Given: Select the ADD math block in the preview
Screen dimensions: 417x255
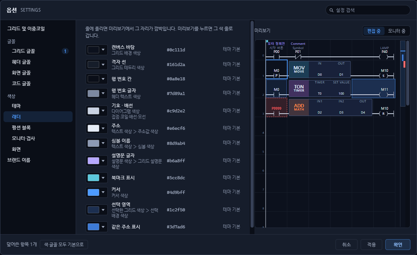Looking at the screenshot, I should [330, 107].
